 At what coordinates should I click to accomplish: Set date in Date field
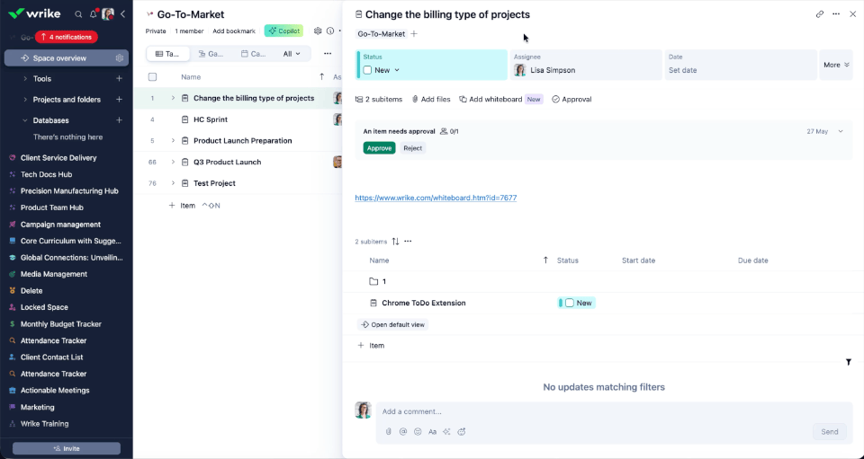(741, 65)
